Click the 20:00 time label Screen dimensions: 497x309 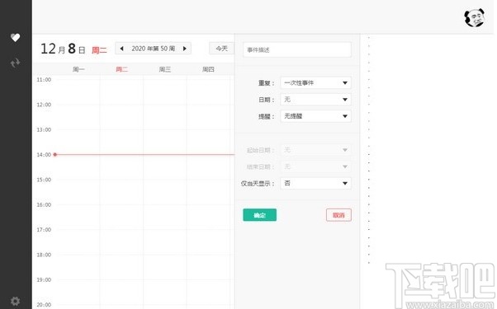(x=44, y=305)
